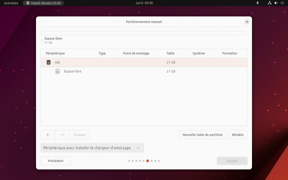The height and width of the screenshot is (180, 288).
Task: Click the chevron on Périphérique pour installer dropdown
Action: pyautogui.click(x=138, y=148)
